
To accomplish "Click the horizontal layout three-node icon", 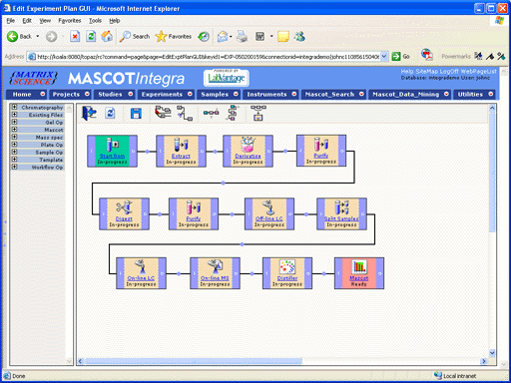I will coord(211,113).
